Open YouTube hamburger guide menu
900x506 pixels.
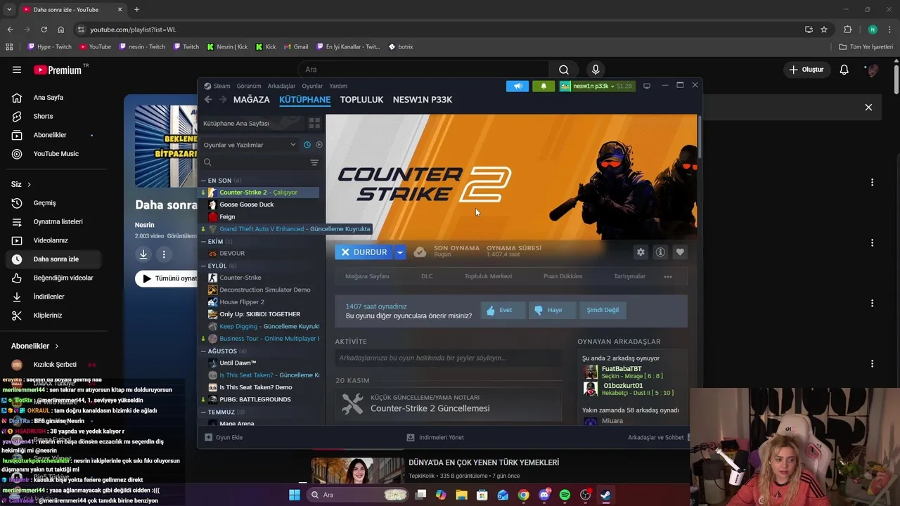click(x=17, y=70)
